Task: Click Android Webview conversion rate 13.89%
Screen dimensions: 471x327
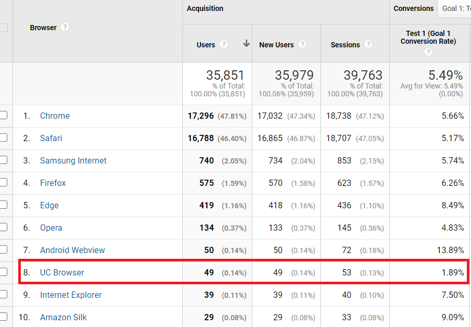Action: 451,250
